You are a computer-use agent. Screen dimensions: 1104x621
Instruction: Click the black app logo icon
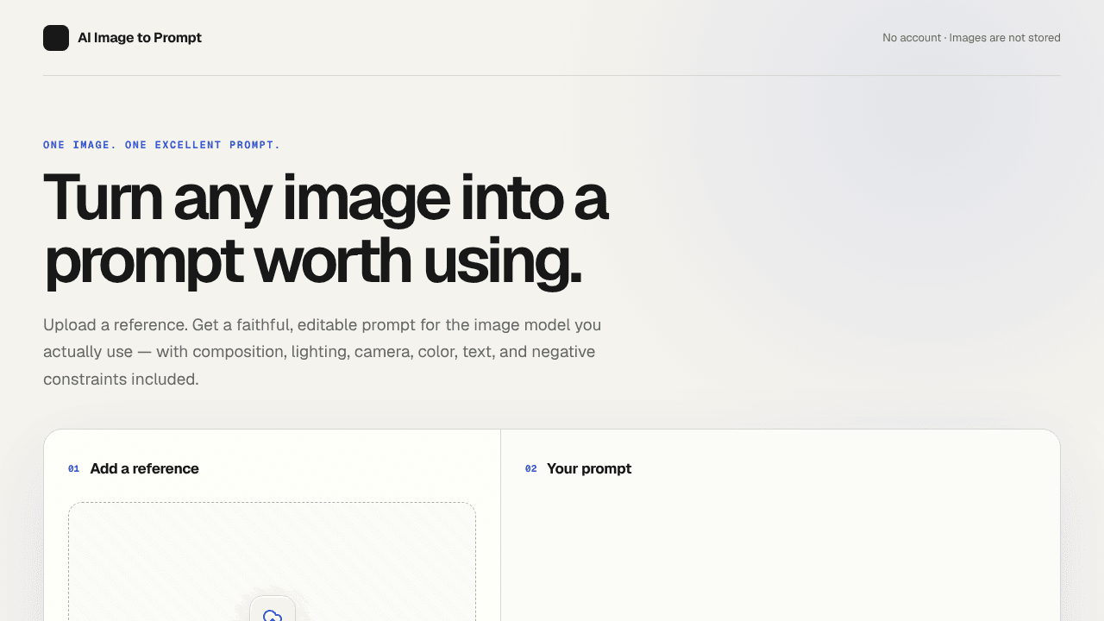[56, 38]
